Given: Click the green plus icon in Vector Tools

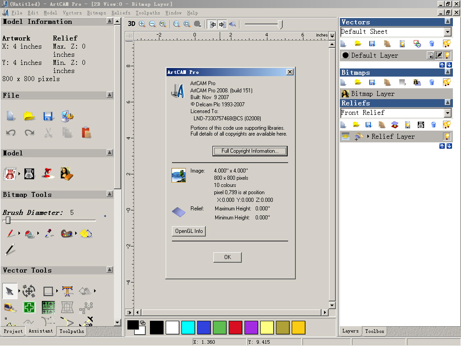Looking at the screenshot, I should pos(29,307).
